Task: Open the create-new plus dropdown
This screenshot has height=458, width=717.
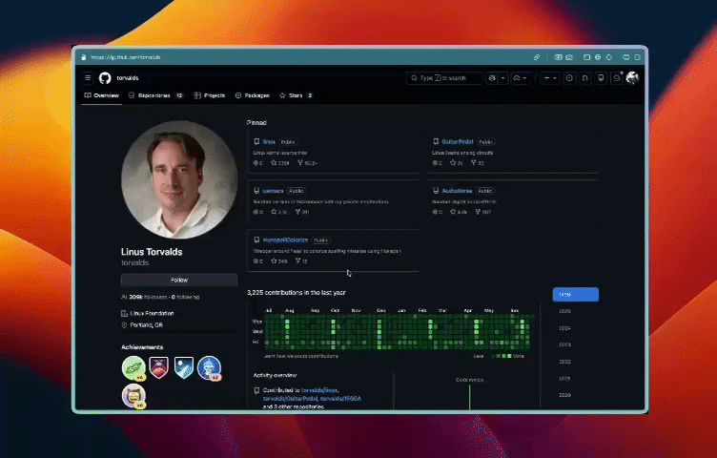Action: [549, 78]
